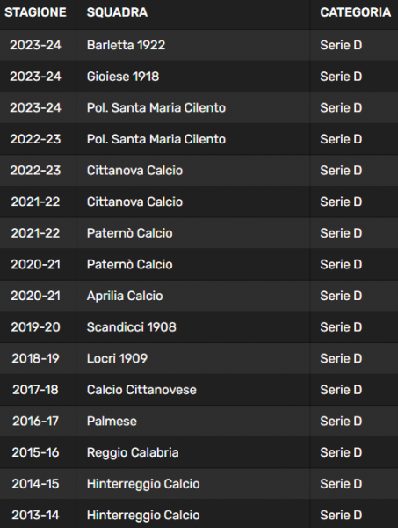Select the 2022-23 Pol. Santa Maria Cilento row
398x528 pixels.
point(199,139)
